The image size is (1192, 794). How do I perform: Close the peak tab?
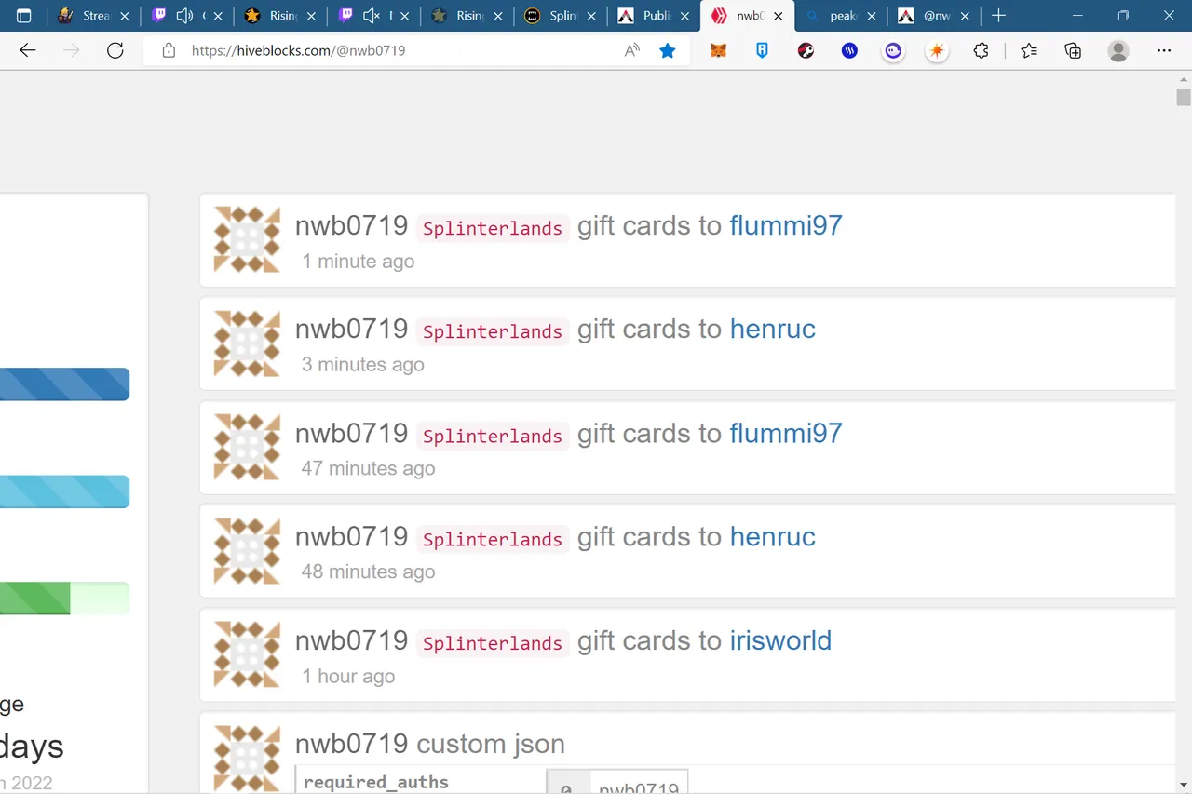point(871,16)
